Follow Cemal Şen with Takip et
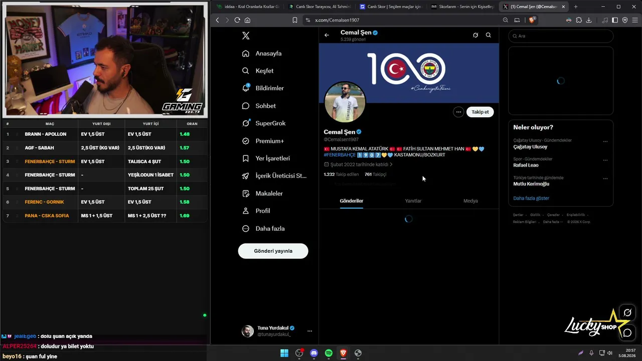Image resolution: width=642 pixels, height=361 pixels. (x=480, y=112)
